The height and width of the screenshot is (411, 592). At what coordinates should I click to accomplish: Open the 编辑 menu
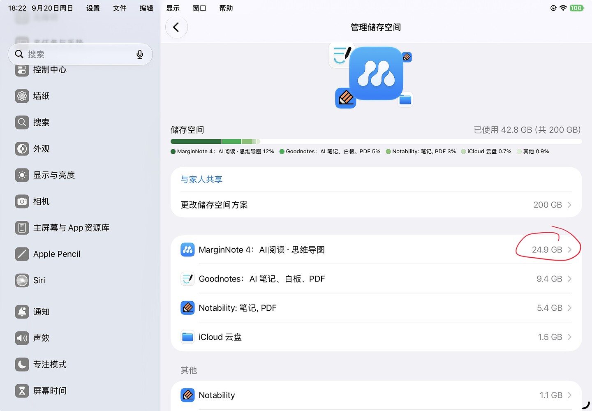[146, 8]
